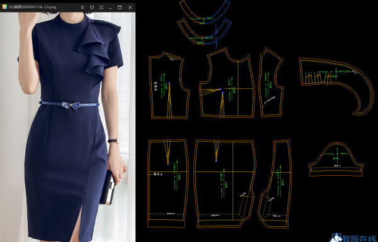The width and height of the screenshot is (378, 242).
Task: Minimize the image viewer window
Action: (x=110, y=8)
